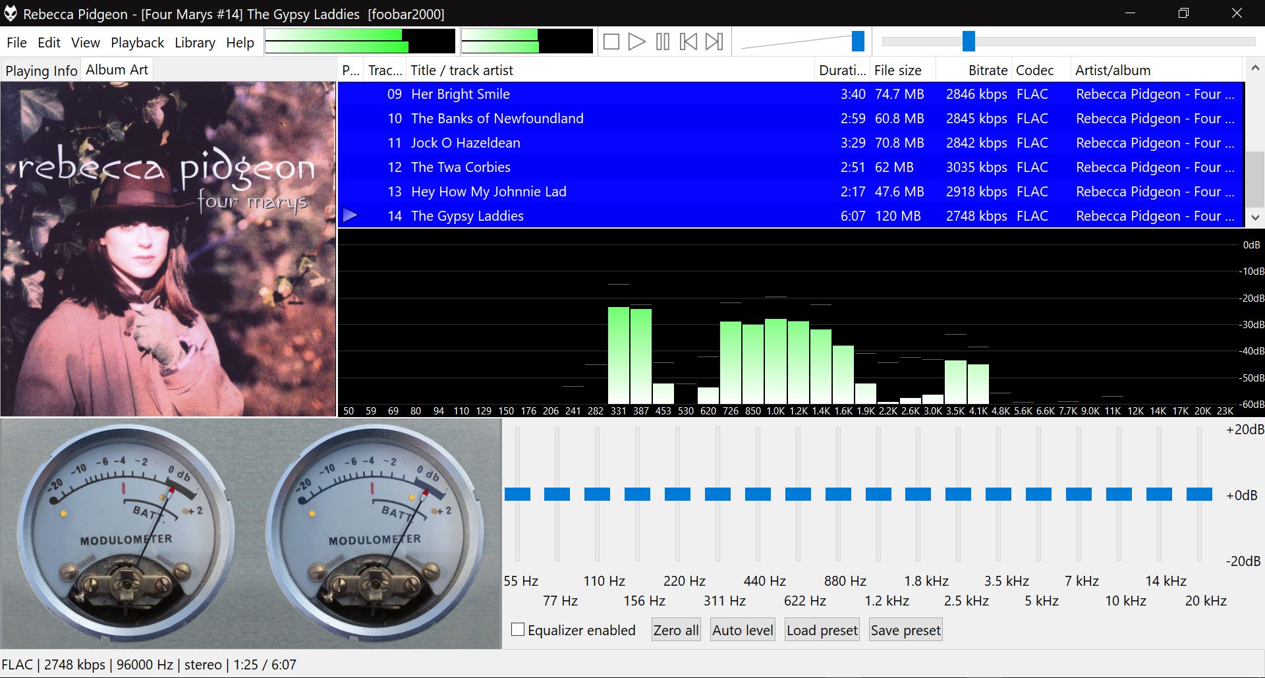The height and width of the screenshot is (678, 1265).
Task: Open the Playback menu
Action: [137, 43]
